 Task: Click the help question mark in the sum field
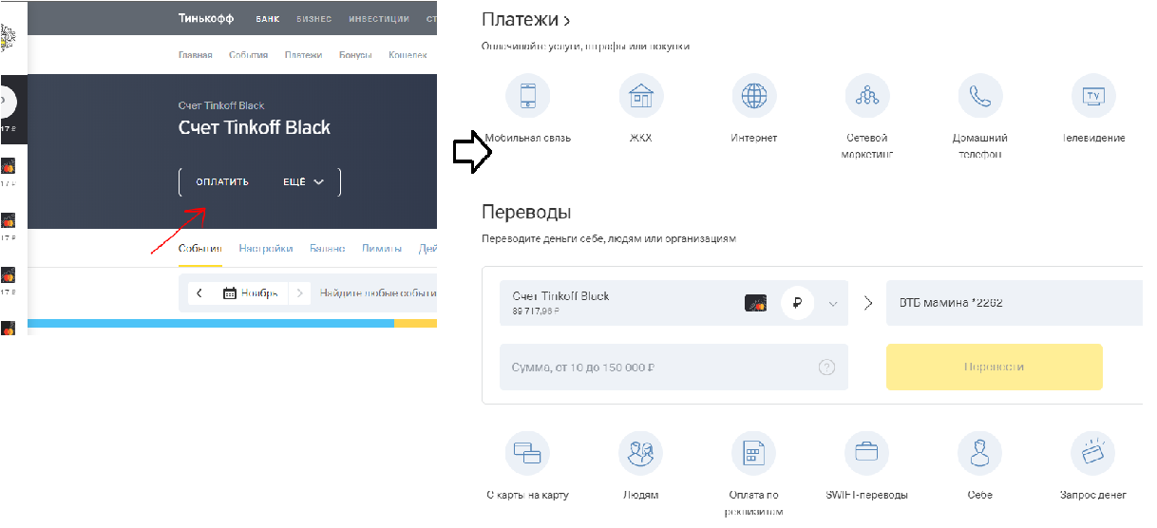coord(826,368)
